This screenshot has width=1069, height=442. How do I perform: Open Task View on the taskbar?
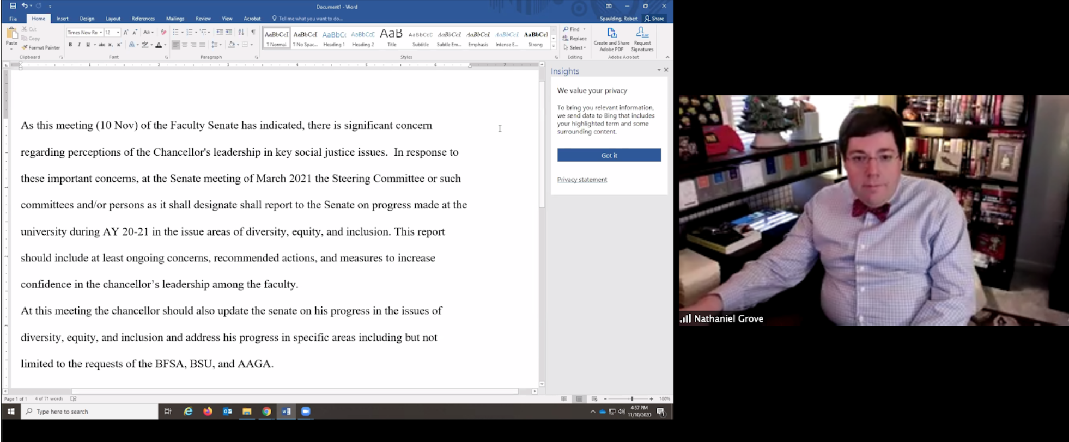point(168,412)
